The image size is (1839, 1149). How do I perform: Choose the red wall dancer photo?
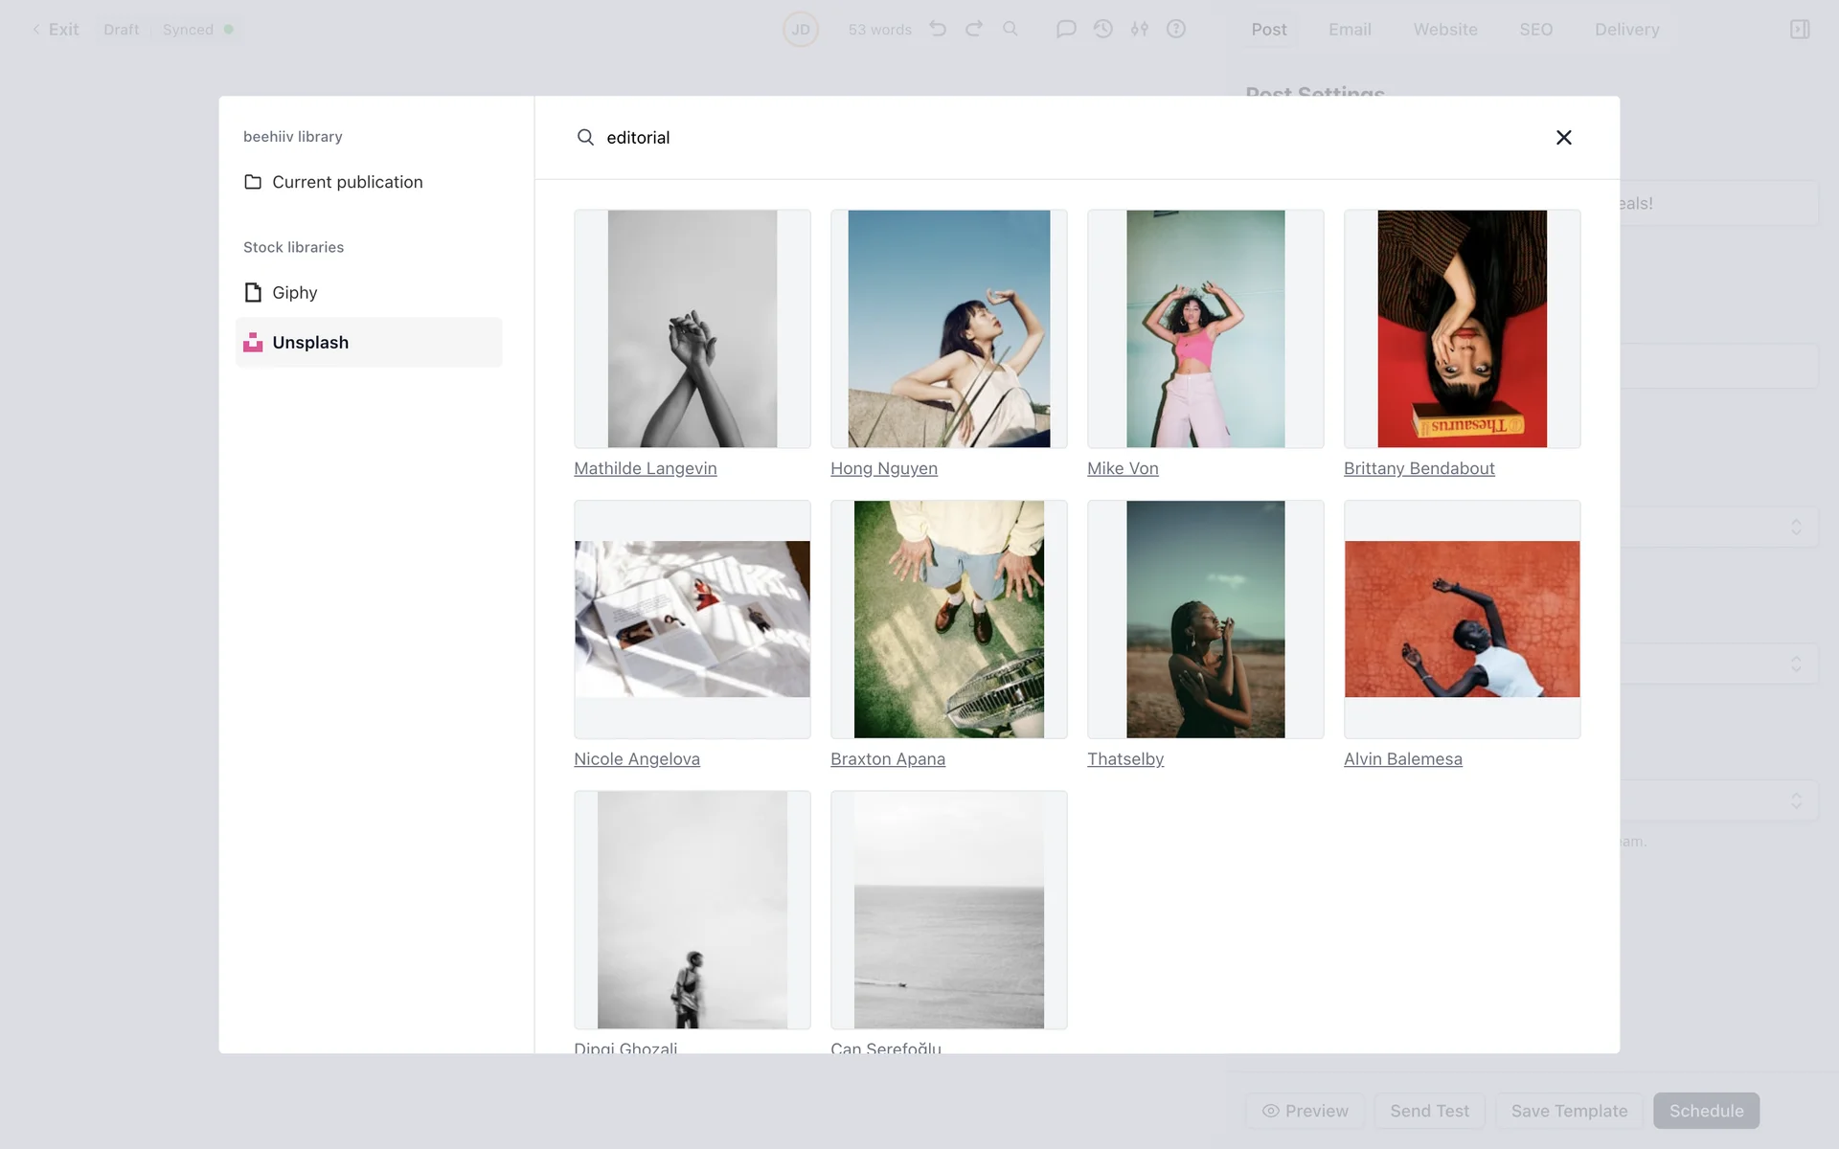(1462, 619)
